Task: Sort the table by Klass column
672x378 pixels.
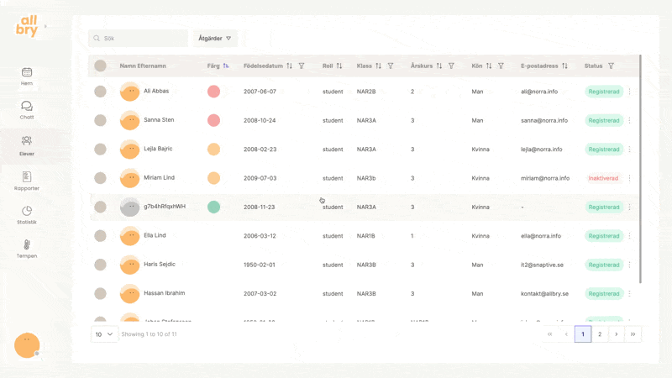Action: 378,66
